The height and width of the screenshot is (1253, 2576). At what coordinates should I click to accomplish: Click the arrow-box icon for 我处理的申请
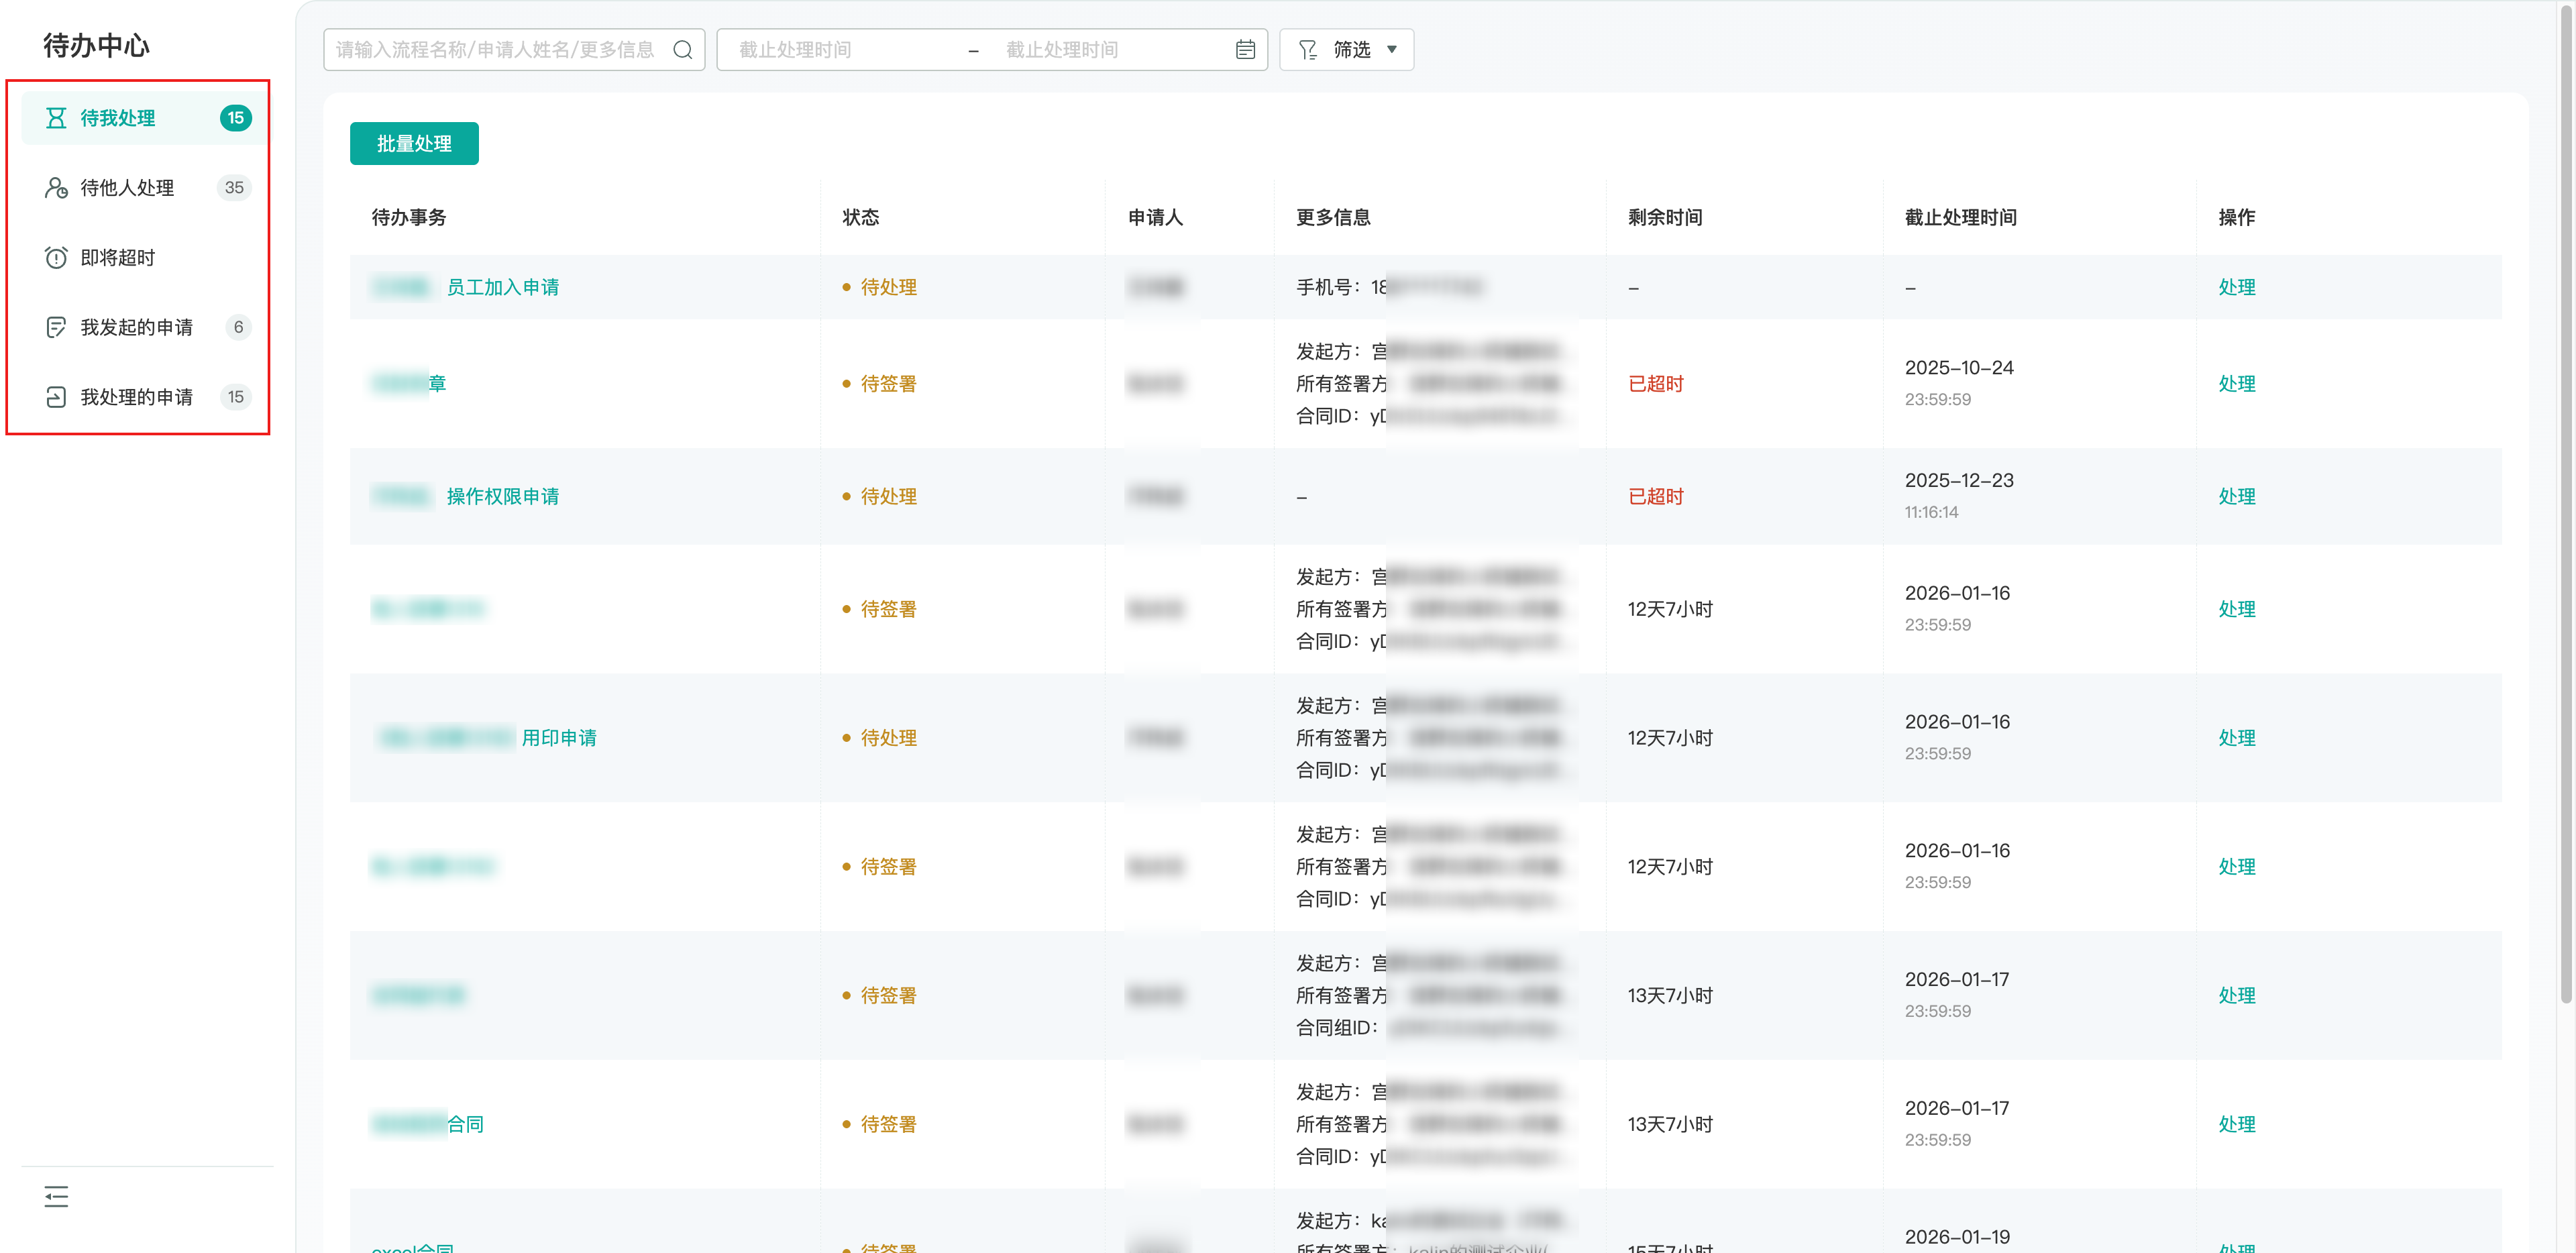coord(56,397)
